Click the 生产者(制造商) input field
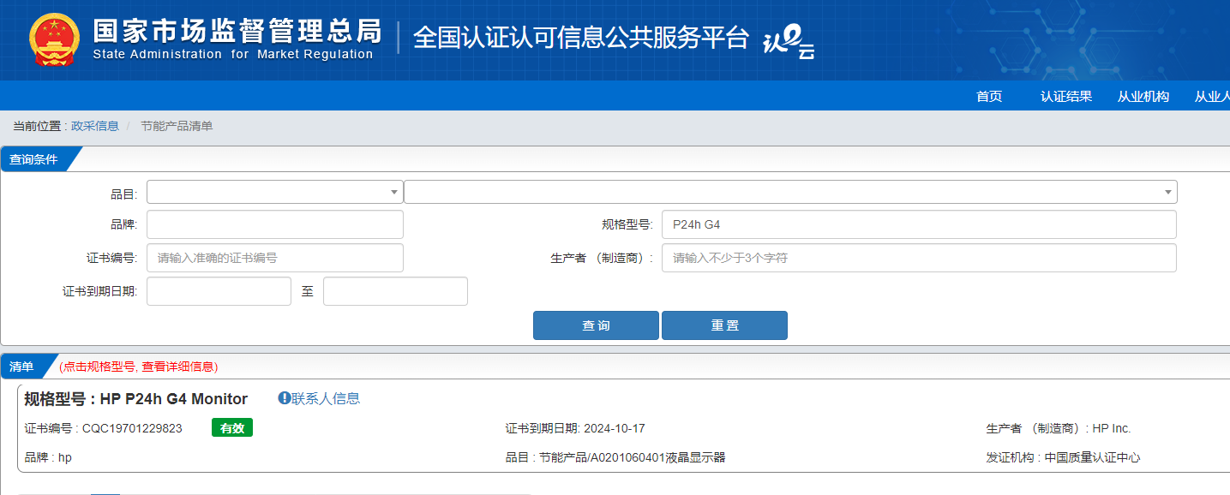This screenshot has height=495, width=1230. (x=919, y=258)
